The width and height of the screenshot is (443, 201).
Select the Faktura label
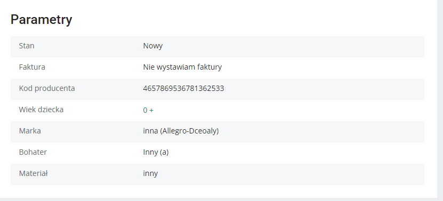[32, 67]
